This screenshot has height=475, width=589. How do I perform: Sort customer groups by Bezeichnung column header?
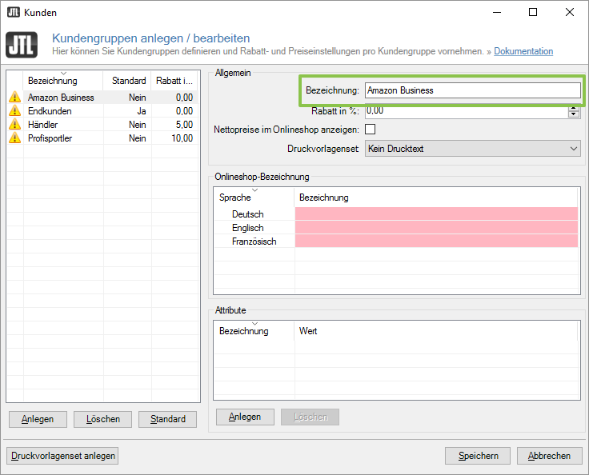point(53,81)
